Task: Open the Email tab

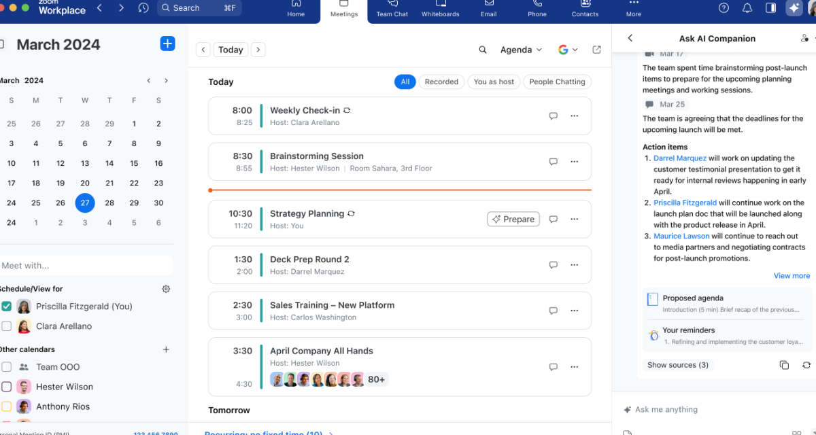Action: [488, 10]
